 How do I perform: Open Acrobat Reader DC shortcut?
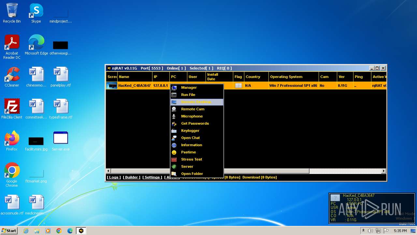point(12,47)
